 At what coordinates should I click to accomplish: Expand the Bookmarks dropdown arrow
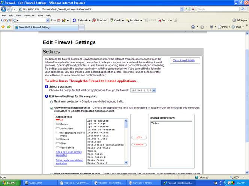point(89,21)
